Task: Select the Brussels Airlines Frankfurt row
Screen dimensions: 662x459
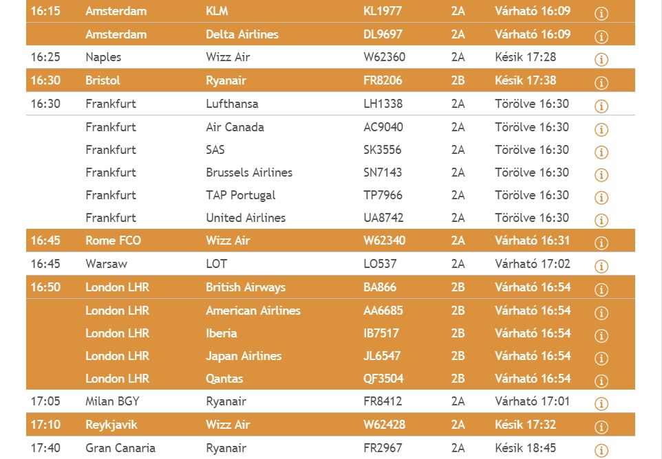Action: [330, 172]
